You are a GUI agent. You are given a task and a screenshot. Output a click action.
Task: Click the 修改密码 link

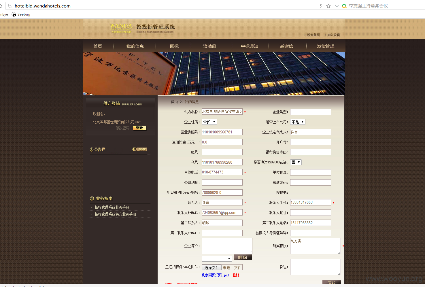click(x=122, y=128)
